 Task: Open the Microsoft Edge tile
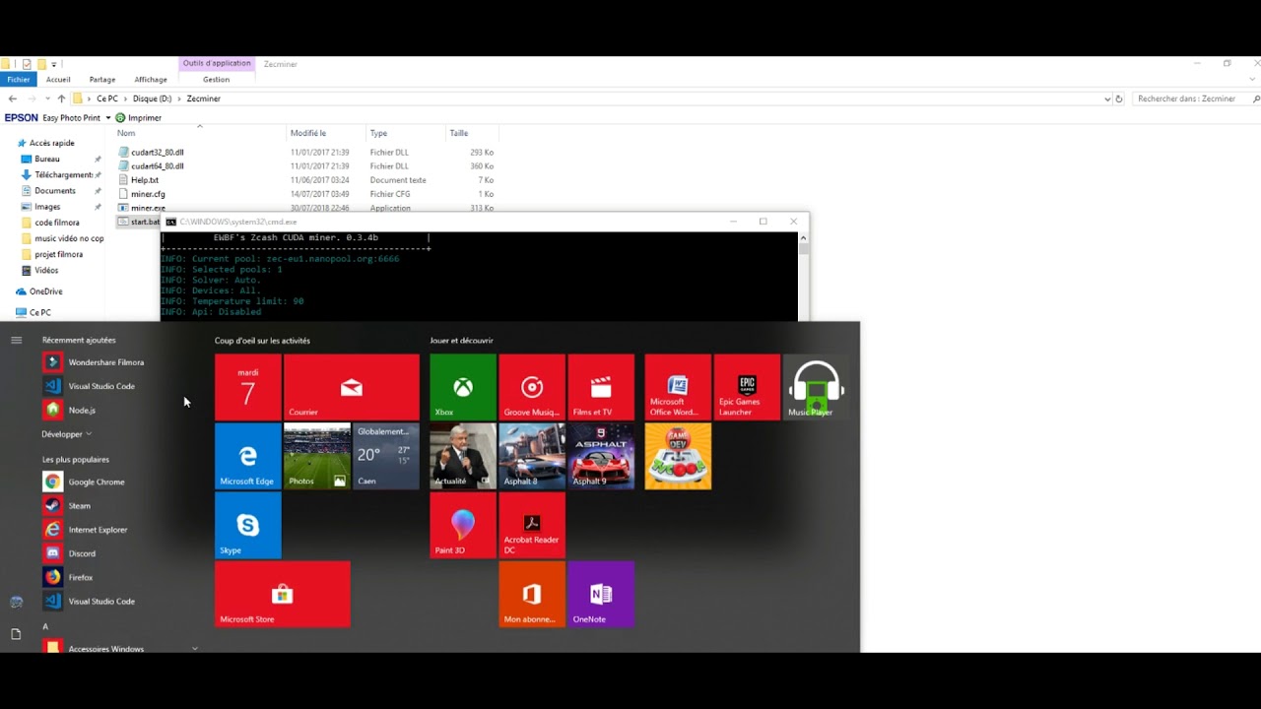tap(247, 456)
